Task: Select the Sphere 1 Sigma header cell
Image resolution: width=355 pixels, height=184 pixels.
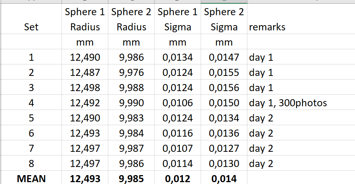Action: point(177,19)
